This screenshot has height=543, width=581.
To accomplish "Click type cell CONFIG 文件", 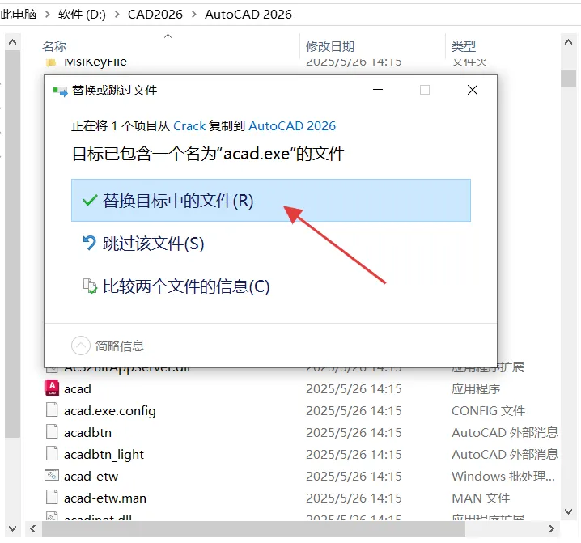I will point(489,410).
